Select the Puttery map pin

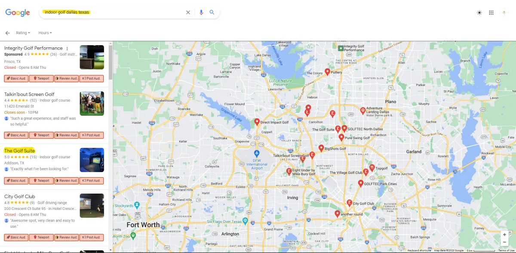pos(327,72)
